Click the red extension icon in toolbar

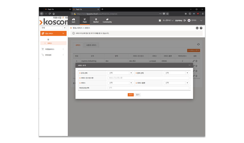[x=198, y=14]
